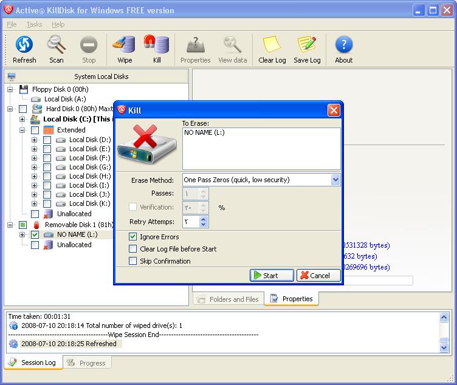Enable the Skip Confirmation checkbox

(x=132, y=261)
